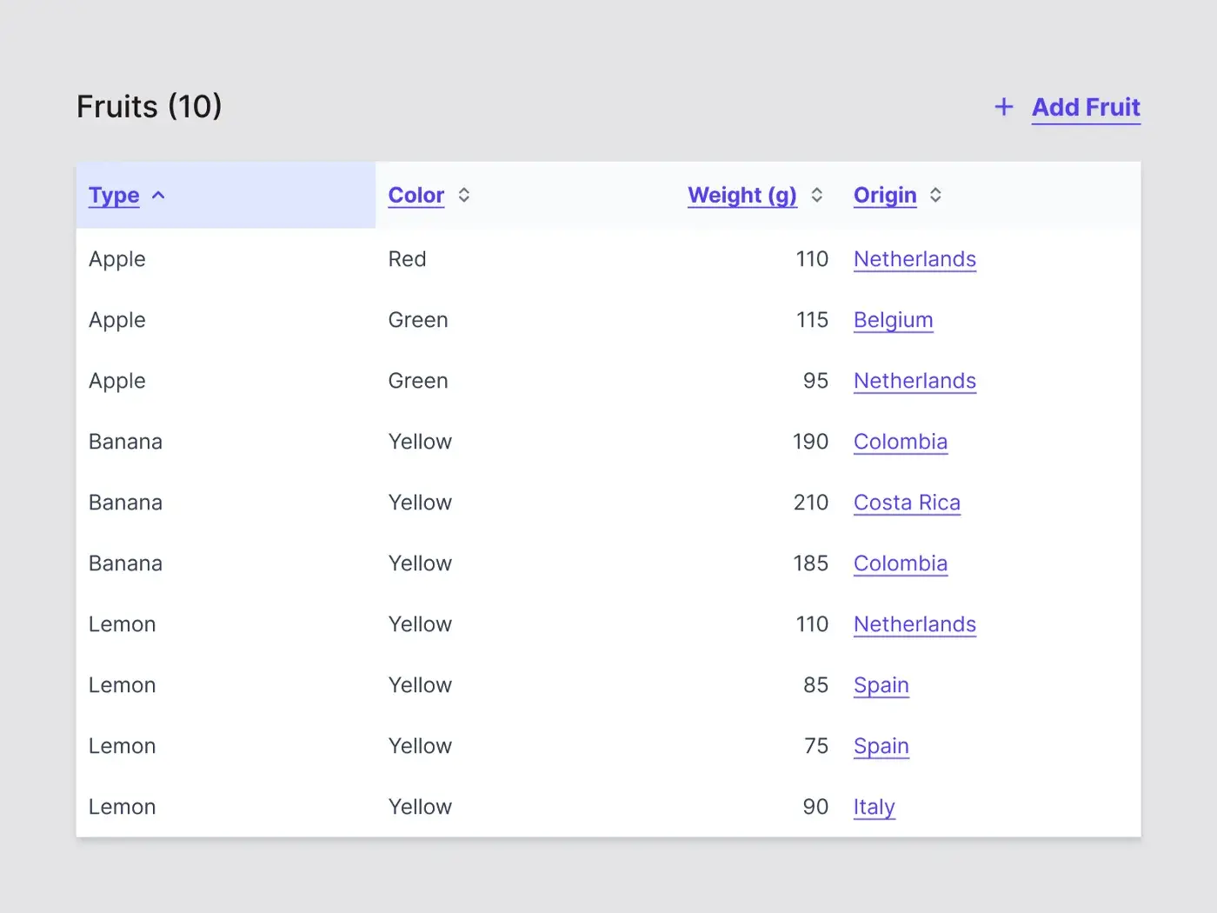1217x913 pixels.
Task: Sort table by Color header
Action: pos(416,196)
